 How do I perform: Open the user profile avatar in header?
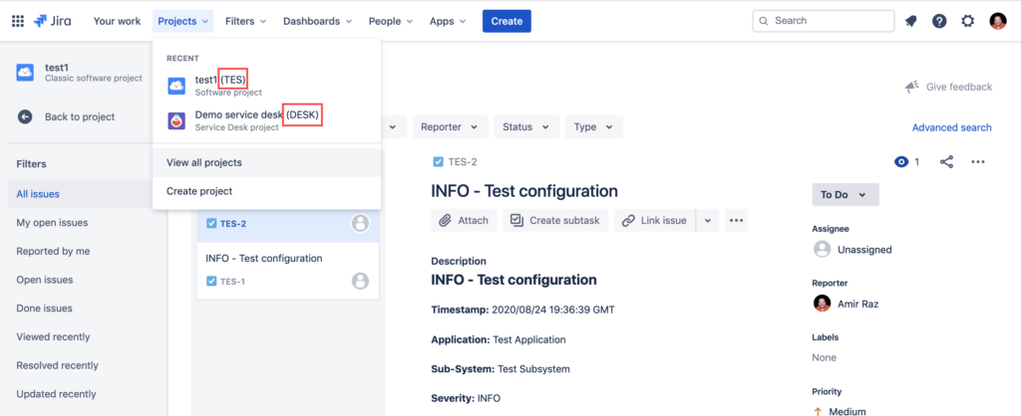coord(997,21)
